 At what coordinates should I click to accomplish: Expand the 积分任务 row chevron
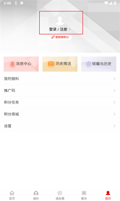coord(114,102)
